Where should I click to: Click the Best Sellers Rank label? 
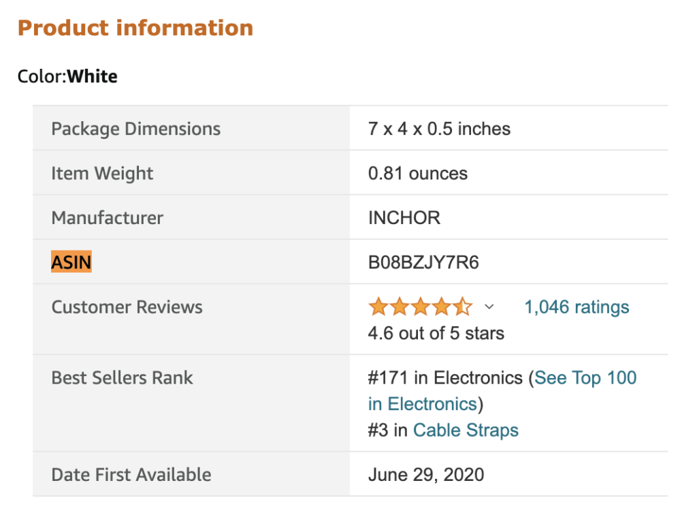pyautogui.click(x=122, y=378)
